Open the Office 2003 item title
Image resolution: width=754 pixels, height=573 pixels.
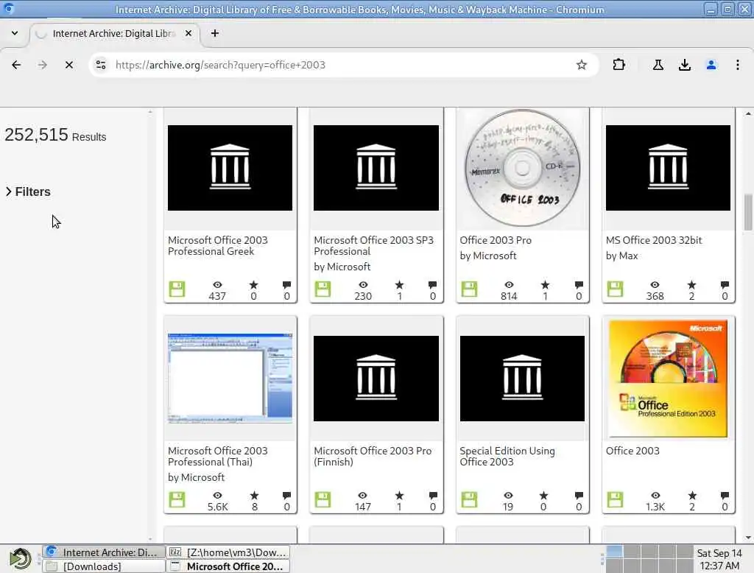pos(633,451)
